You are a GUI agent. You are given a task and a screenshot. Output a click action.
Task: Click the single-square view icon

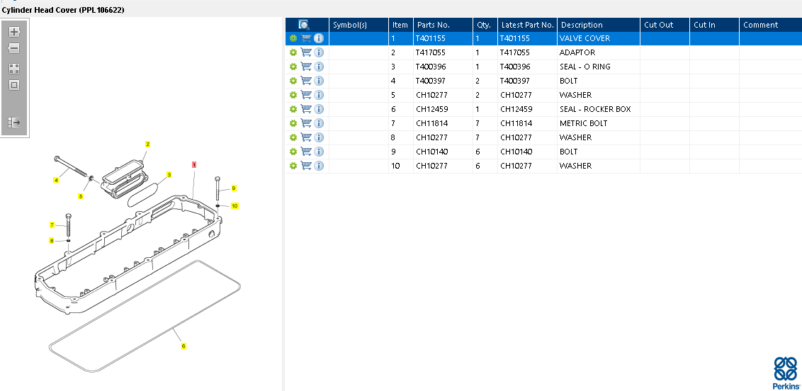14,86
